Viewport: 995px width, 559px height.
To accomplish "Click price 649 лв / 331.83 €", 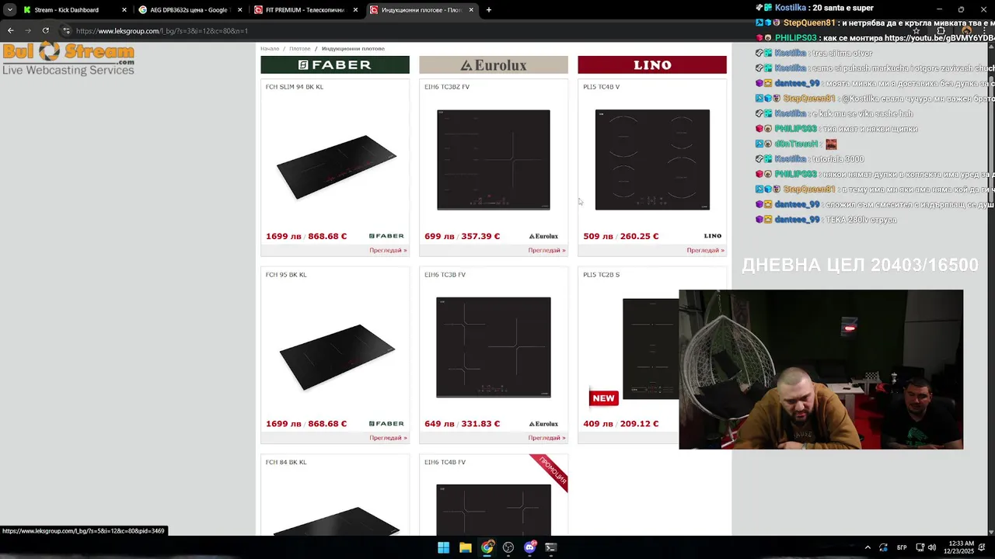I will 463,424.
